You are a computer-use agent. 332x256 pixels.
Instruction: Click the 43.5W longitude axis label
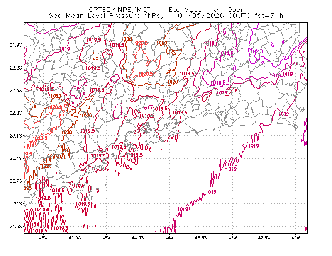201,238
